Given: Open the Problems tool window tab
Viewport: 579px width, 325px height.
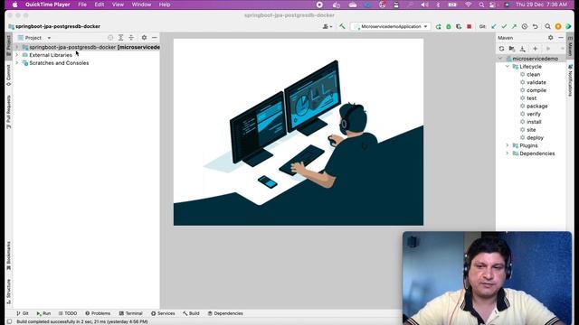Looking at the screenshot, I should point(98,313).
